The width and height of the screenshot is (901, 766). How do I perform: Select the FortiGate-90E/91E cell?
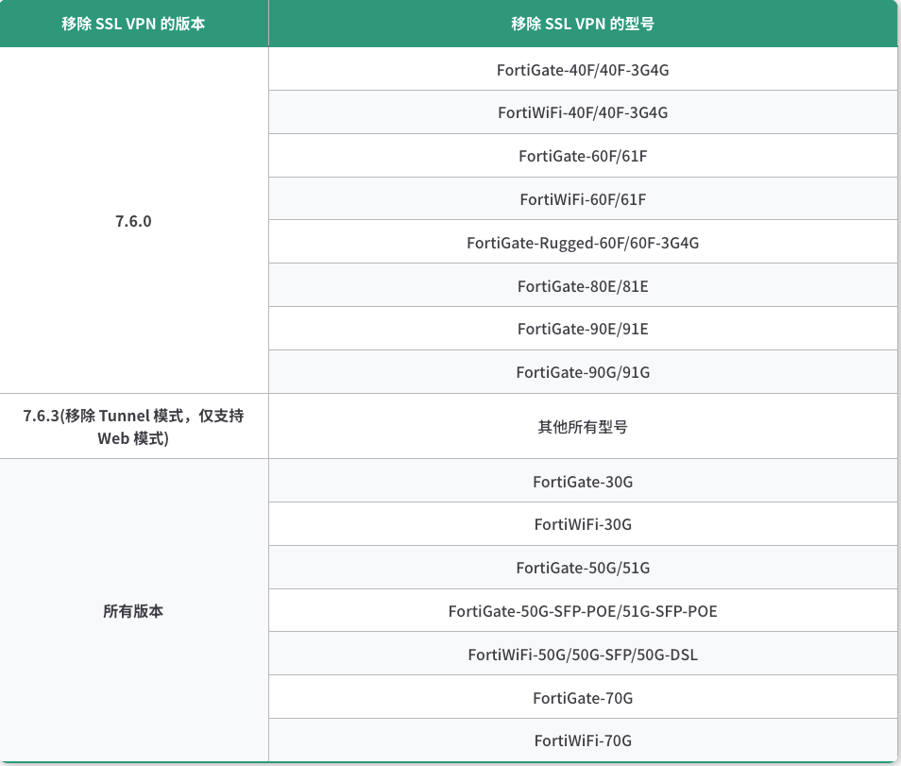pyautogui.click(x=583, y=329)
